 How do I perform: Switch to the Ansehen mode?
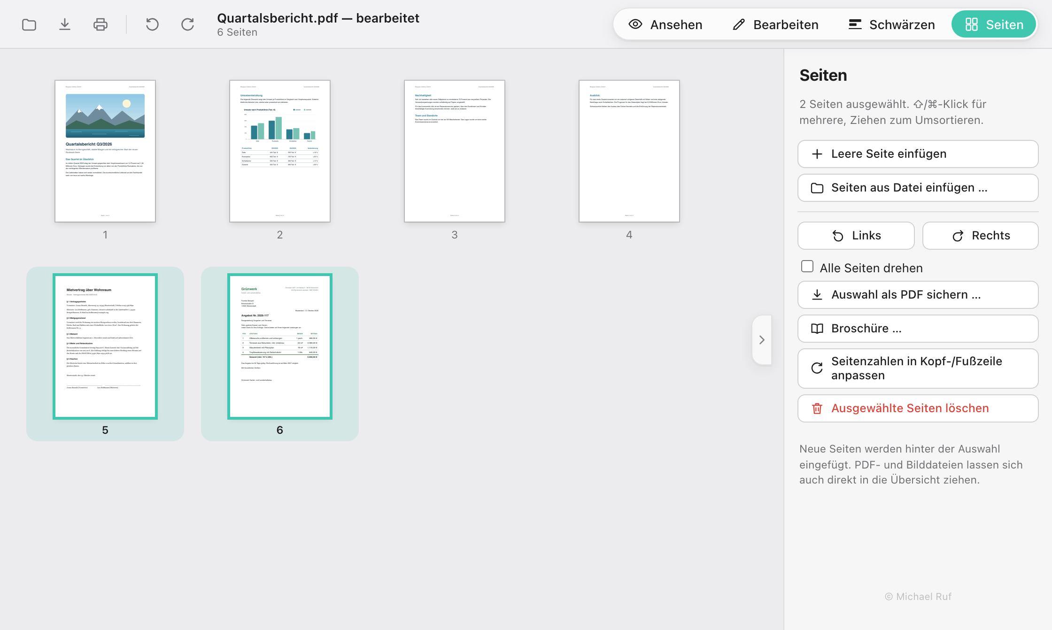click(665, 24)
